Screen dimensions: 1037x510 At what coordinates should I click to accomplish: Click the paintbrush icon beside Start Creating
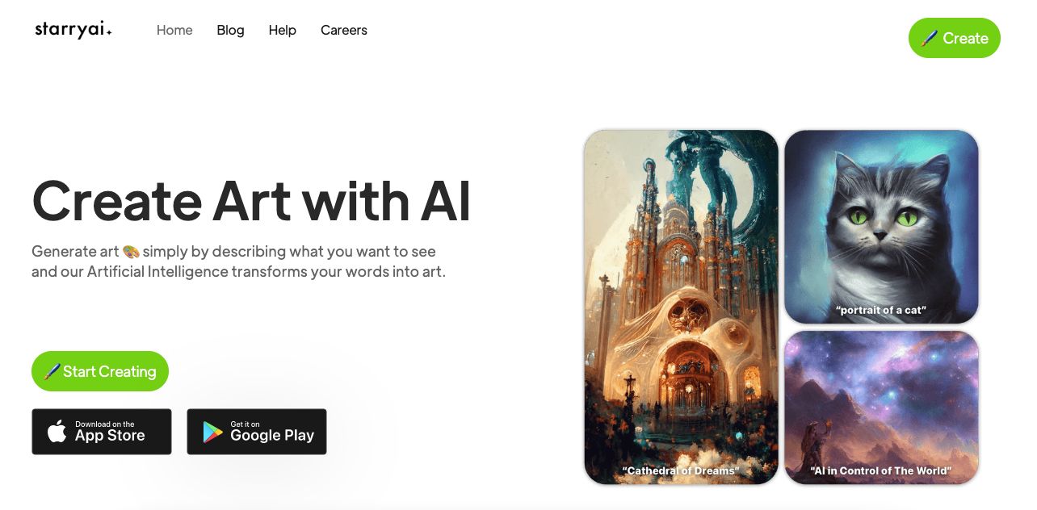tap(52, 371)
